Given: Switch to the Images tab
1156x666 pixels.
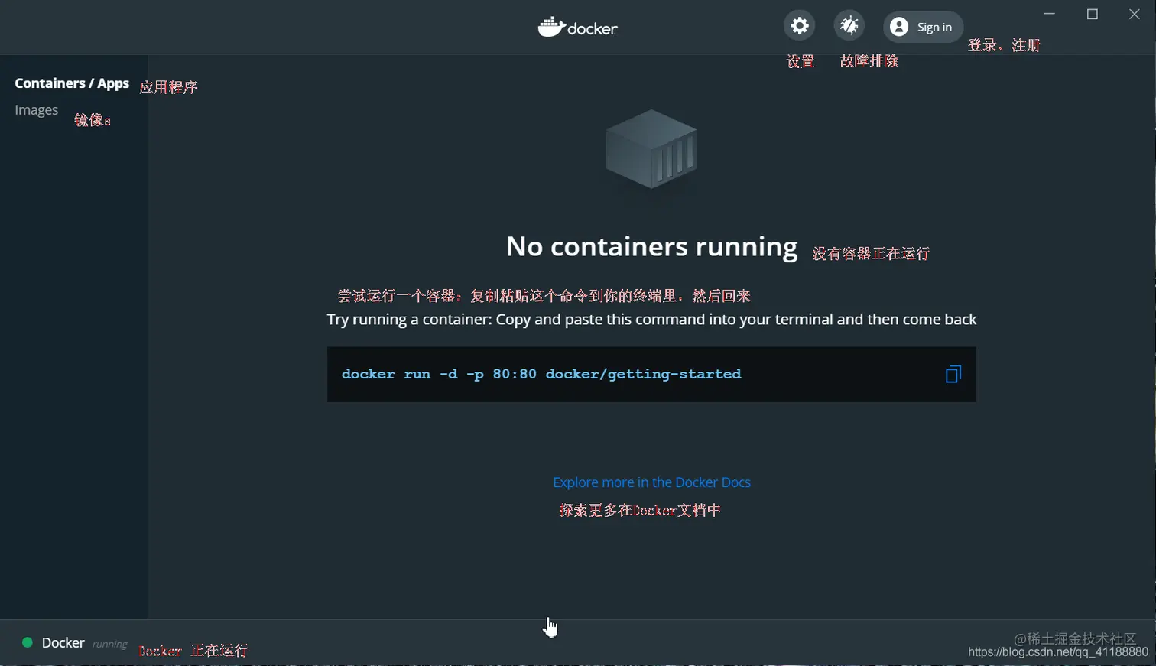Looking at the screenshot, I should 36,109.
